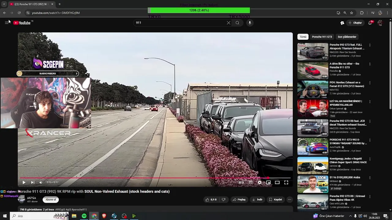
Task: Open the tab search dropdown arrow
Action: (x=4, y=4)
